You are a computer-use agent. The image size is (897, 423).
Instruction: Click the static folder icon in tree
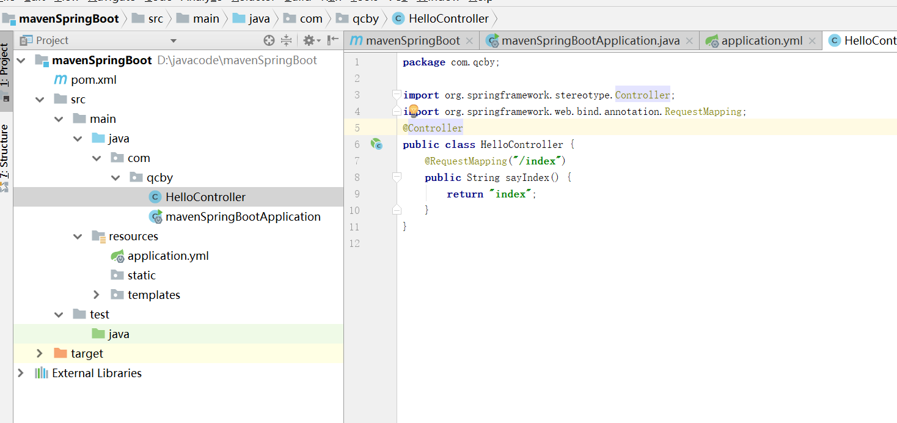pyautogui.click(x=117, y=275)
